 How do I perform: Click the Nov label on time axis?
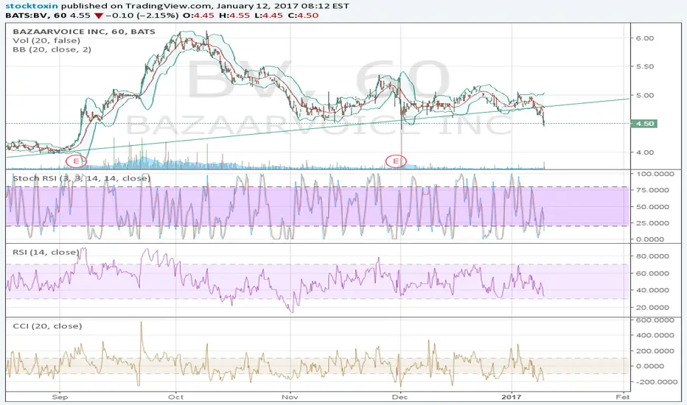coord(290,397)
